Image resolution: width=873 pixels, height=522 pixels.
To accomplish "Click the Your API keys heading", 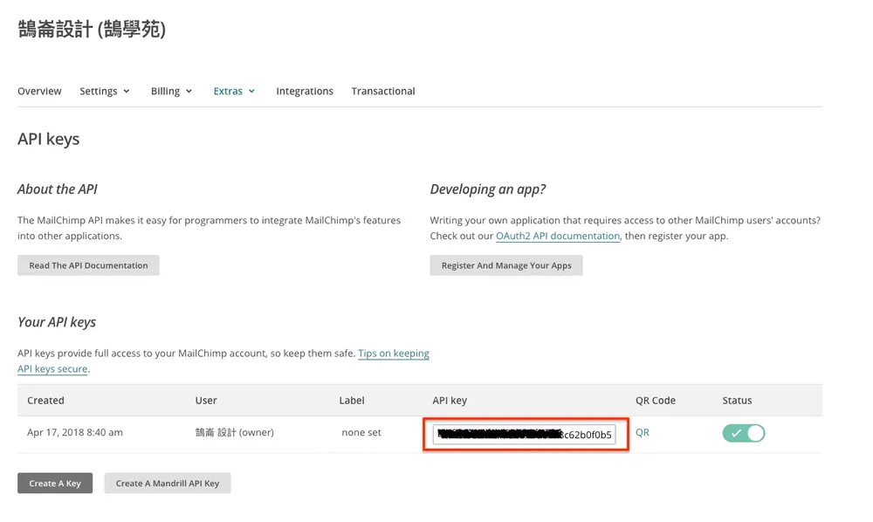I will 57,322.
